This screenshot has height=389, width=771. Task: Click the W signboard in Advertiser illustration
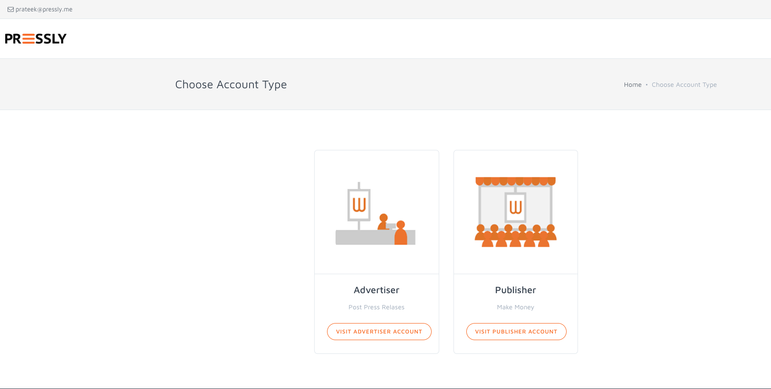359,205
